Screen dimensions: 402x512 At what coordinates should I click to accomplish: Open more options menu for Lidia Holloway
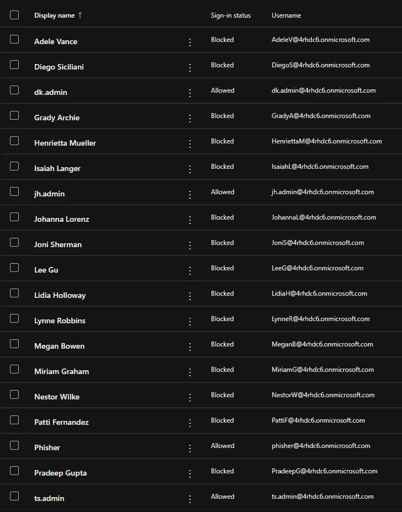(x=190, y=296)
